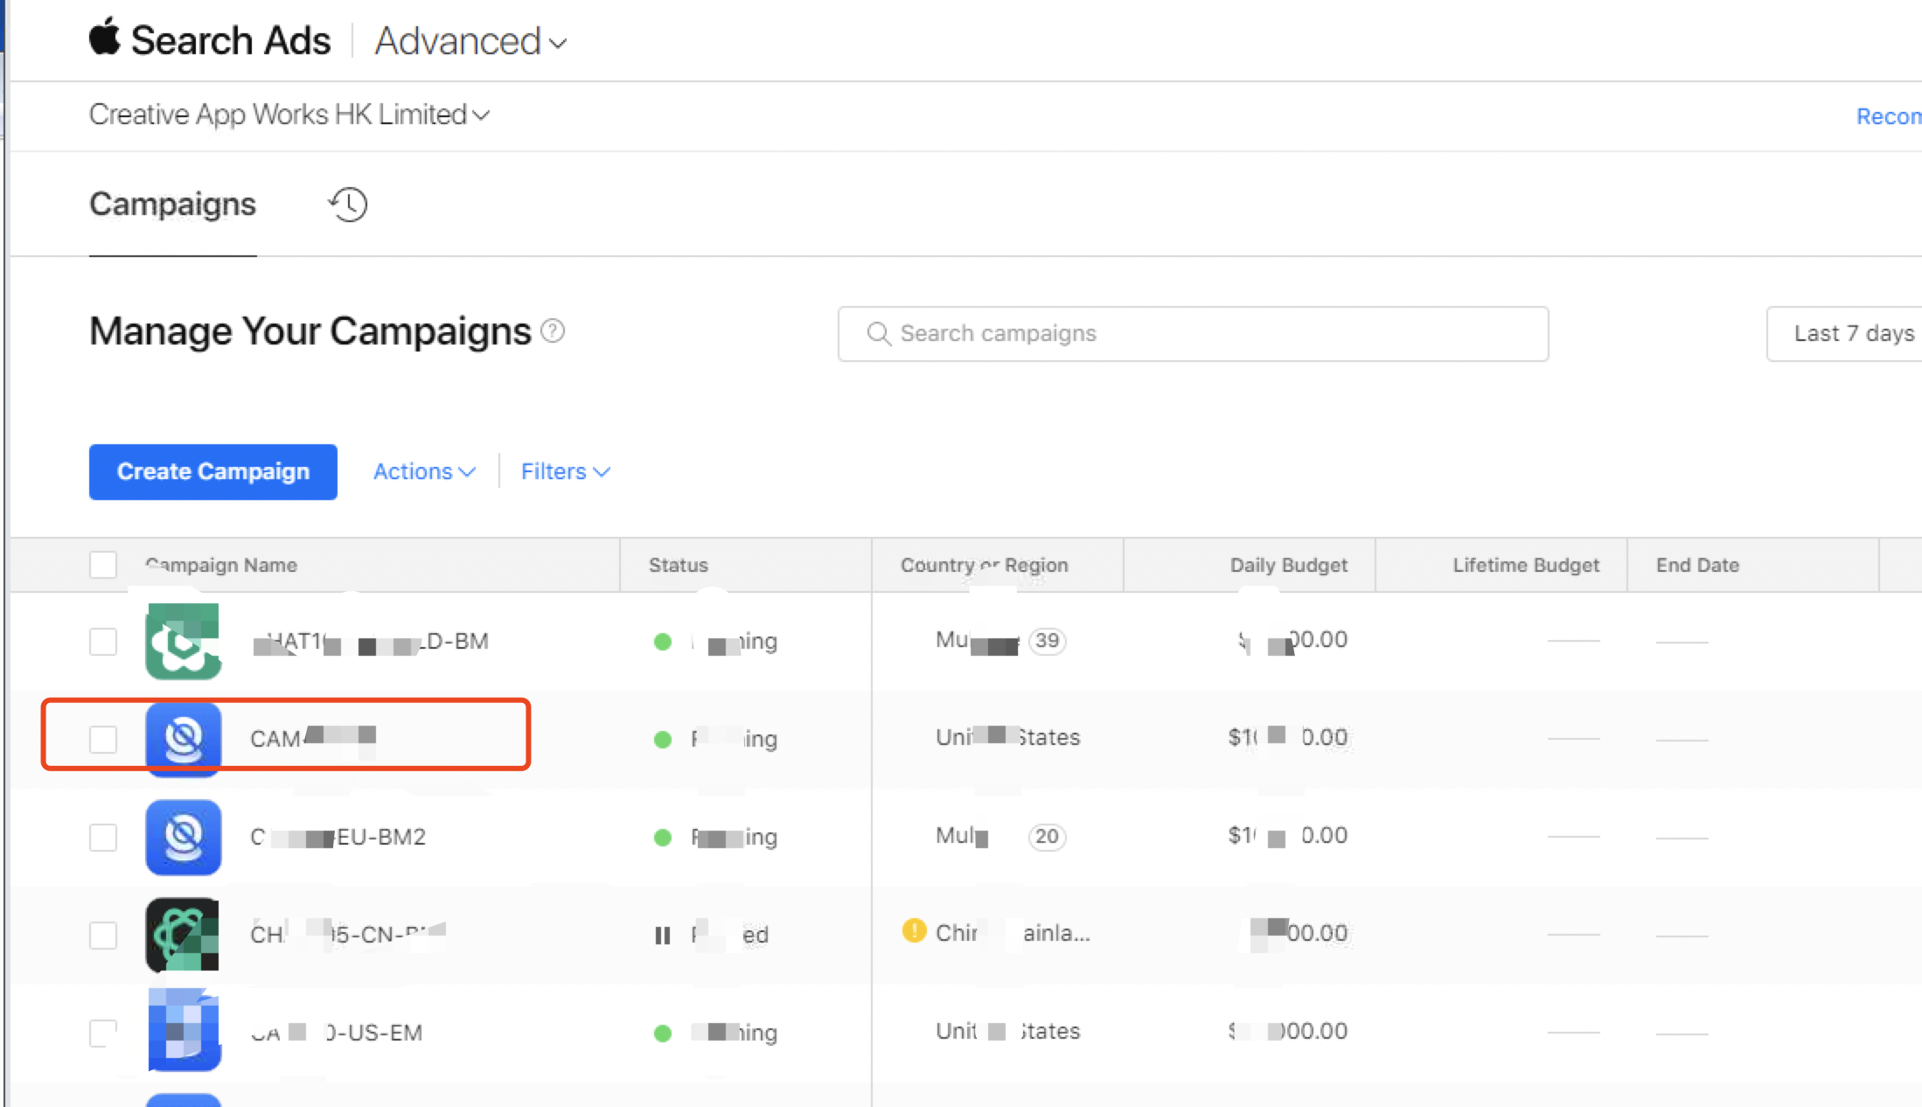Open the Creative App Works HK Limited account dropdown
This screenshot has height=1107, width=1922.
(x=289, y=115)
